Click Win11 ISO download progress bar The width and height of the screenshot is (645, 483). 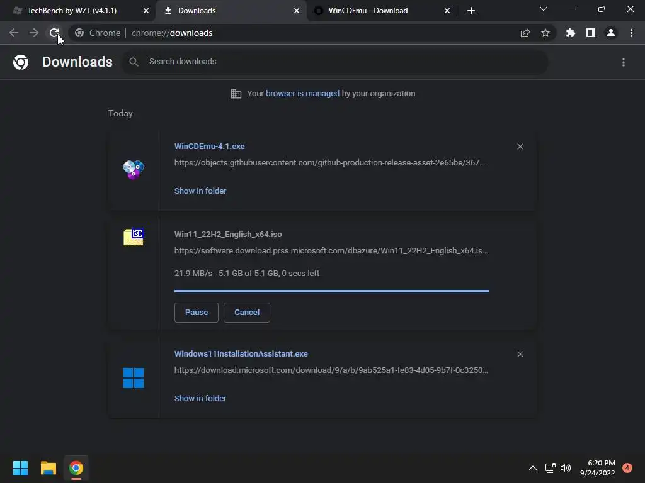tap(331, 291)
